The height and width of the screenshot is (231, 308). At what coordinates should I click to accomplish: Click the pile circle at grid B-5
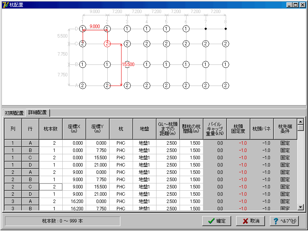(x=166, y=64)
